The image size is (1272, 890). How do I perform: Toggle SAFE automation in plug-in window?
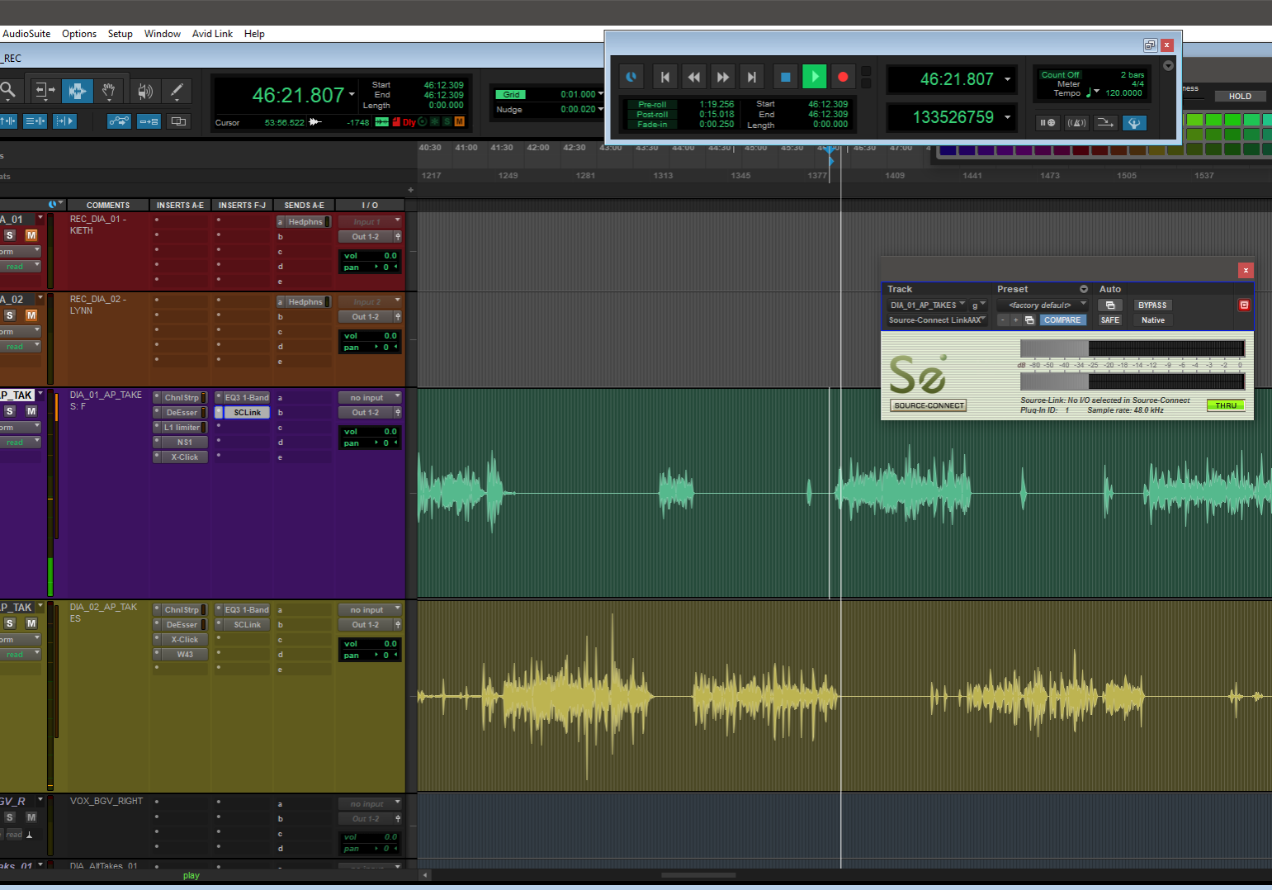point(1110,320)
